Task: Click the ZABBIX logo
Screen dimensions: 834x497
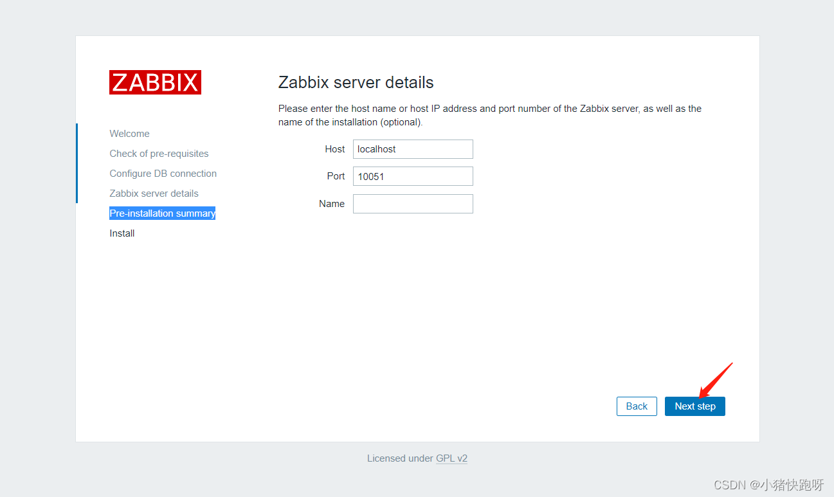Action: (155, 82)
